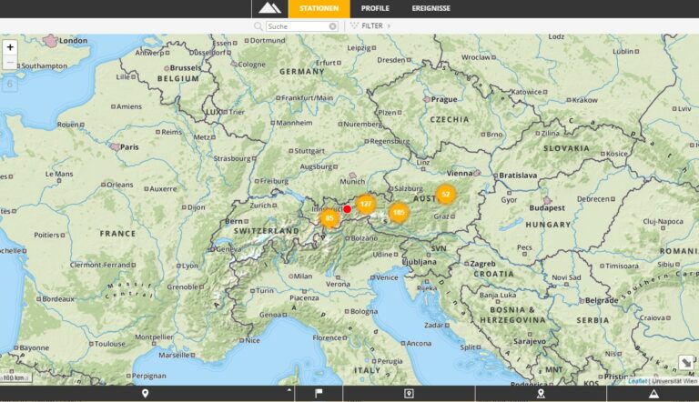The height and width of the screenshot is (402, 699).
Task: Select the red station dot near Innsbruck
Action: (x=348, y=209)
